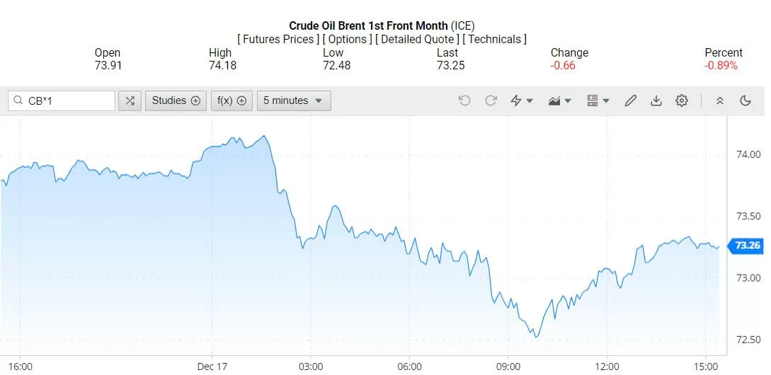Toggle dark mode moon icon
This screenshot has height=375, width=771.
click(x=746, y=100)
